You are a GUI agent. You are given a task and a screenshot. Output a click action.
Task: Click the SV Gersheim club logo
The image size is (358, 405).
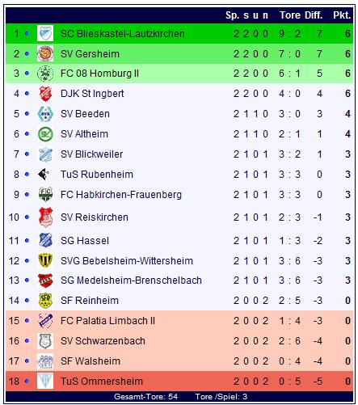click(x=45, y=53)
